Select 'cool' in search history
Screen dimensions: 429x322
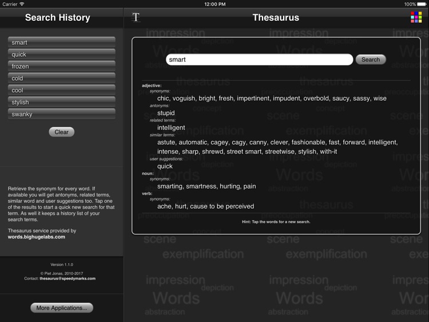click(x=62, y=90)
